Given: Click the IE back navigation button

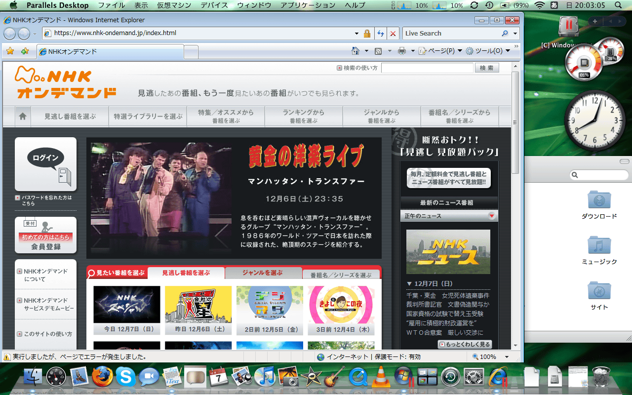Looking at the screenshot, I should pos(10,34).
